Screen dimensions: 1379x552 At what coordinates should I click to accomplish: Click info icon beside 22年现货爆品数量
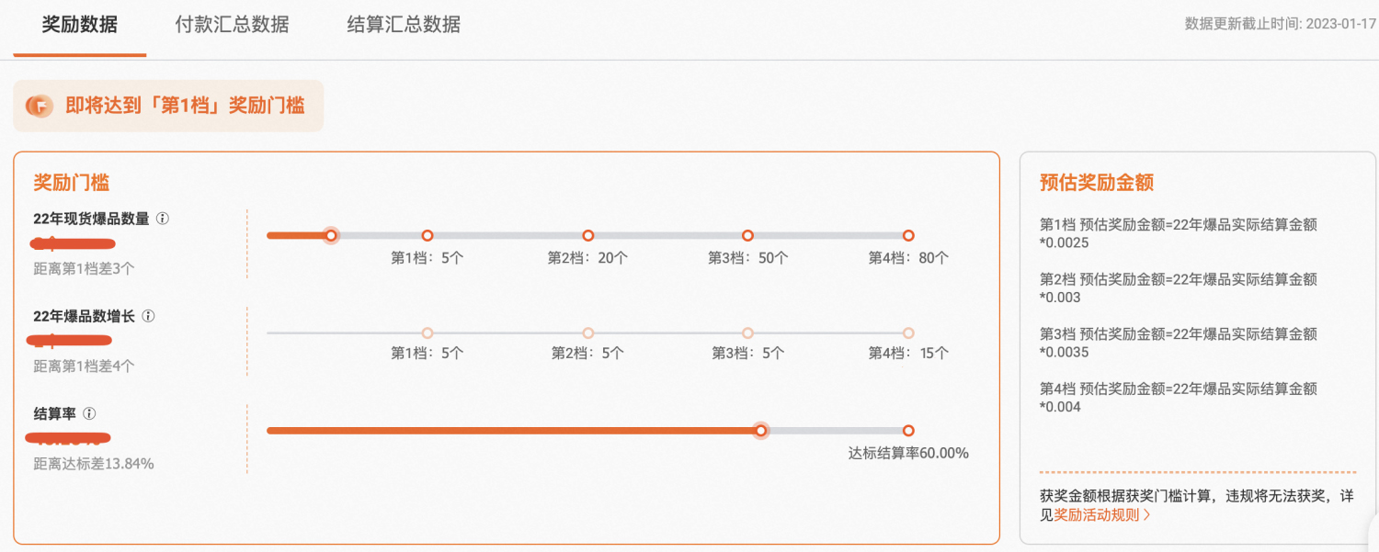[163, 219]
